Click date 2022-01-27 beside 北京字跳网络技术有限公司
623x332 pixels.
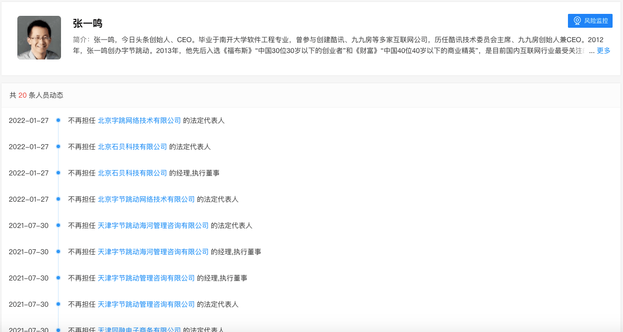coord(29,120)
